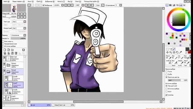Select the eyedropper color picker tool
Screen dimensions: 193x109
(x=180, y=52)
